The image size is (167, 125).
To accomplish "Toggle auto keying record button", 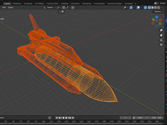I will coord(50,118).
